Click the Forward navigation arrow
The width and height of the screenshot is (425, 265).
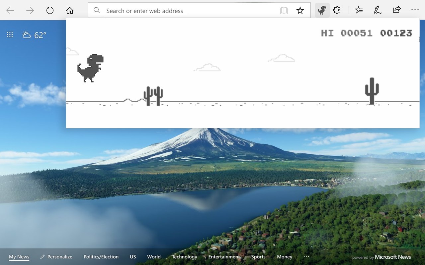coord(30,11)
